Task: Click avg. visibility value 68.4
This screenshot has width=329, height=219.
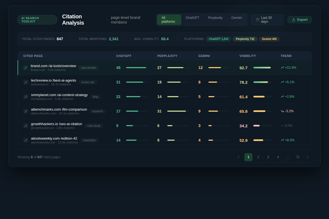Action: coord(165,39)
